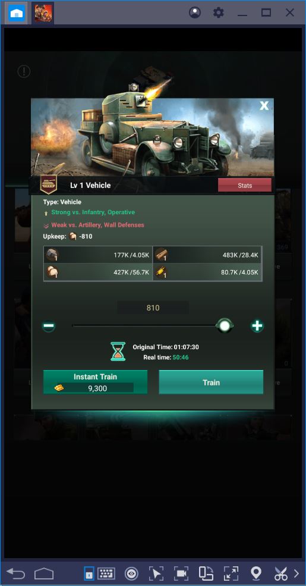306x586 pixels.
Task: Open the keyboard controls icon
Action: [106, 574]
